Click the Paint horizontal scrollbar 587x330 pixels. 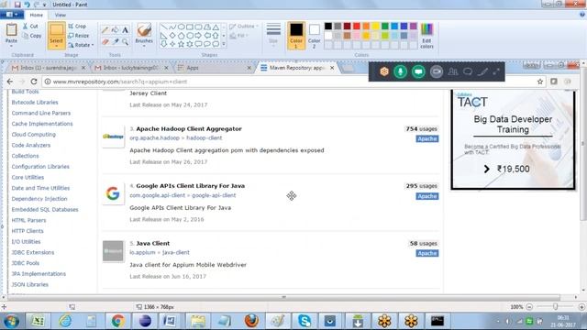coord(283,297)
